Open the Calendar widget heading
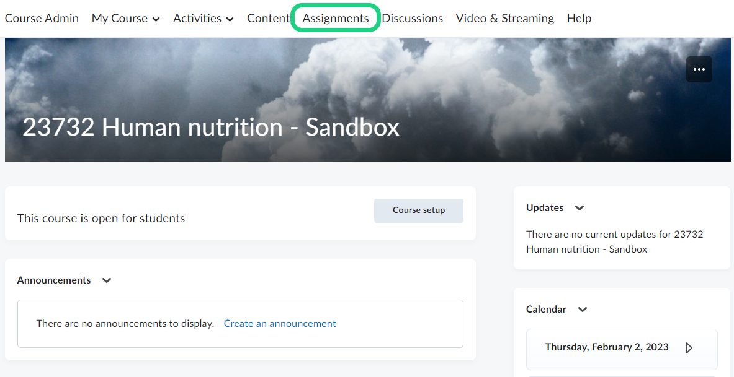The image size is (734, 377). [546, 310]
